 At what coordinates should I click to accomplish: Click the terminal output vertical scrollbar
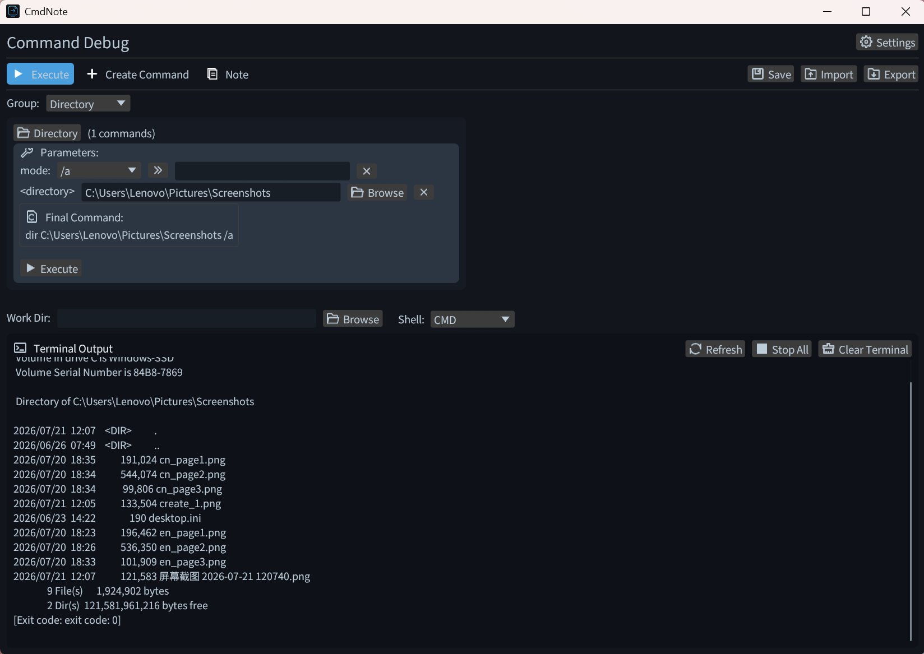pyautogui.click(x=911, y=511)
